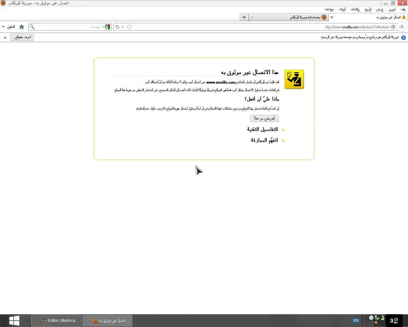The image size is (408, 327).
Task: Click the home page icon
Action: pos(22,27)
